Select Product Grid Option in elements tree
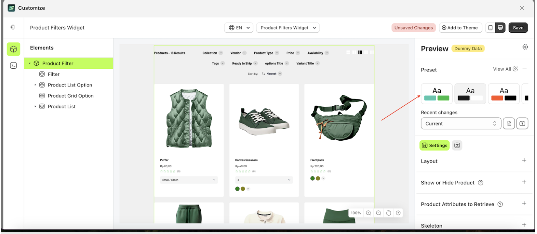 [71, 96]
